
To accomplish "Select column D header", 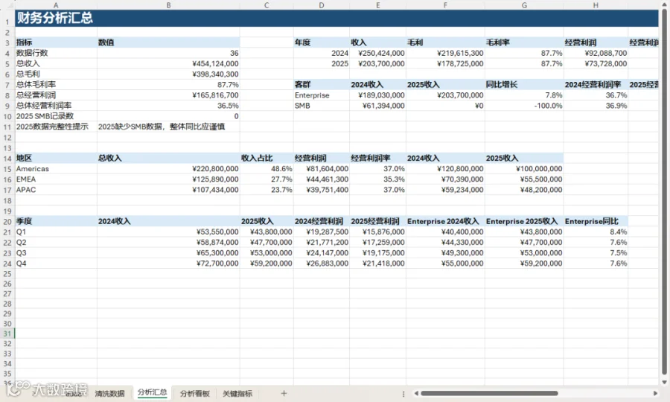I will click(322, 5).
